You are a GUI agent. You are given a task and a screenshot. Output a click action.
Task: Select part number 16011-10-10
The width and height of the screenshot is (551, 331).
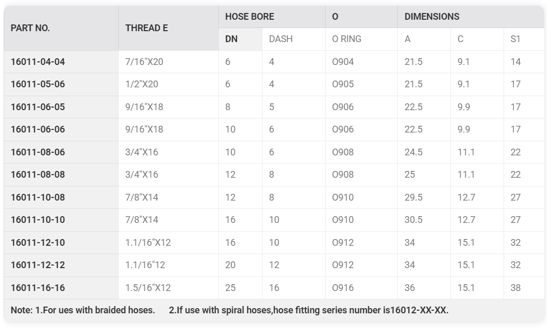38,220
